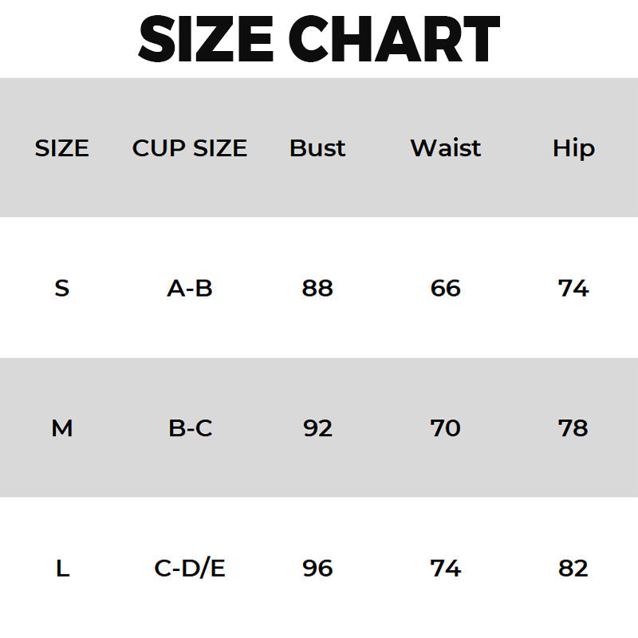Click bust value 96
638x638 pixels.
pyautogui.click(x=317, y=569)
